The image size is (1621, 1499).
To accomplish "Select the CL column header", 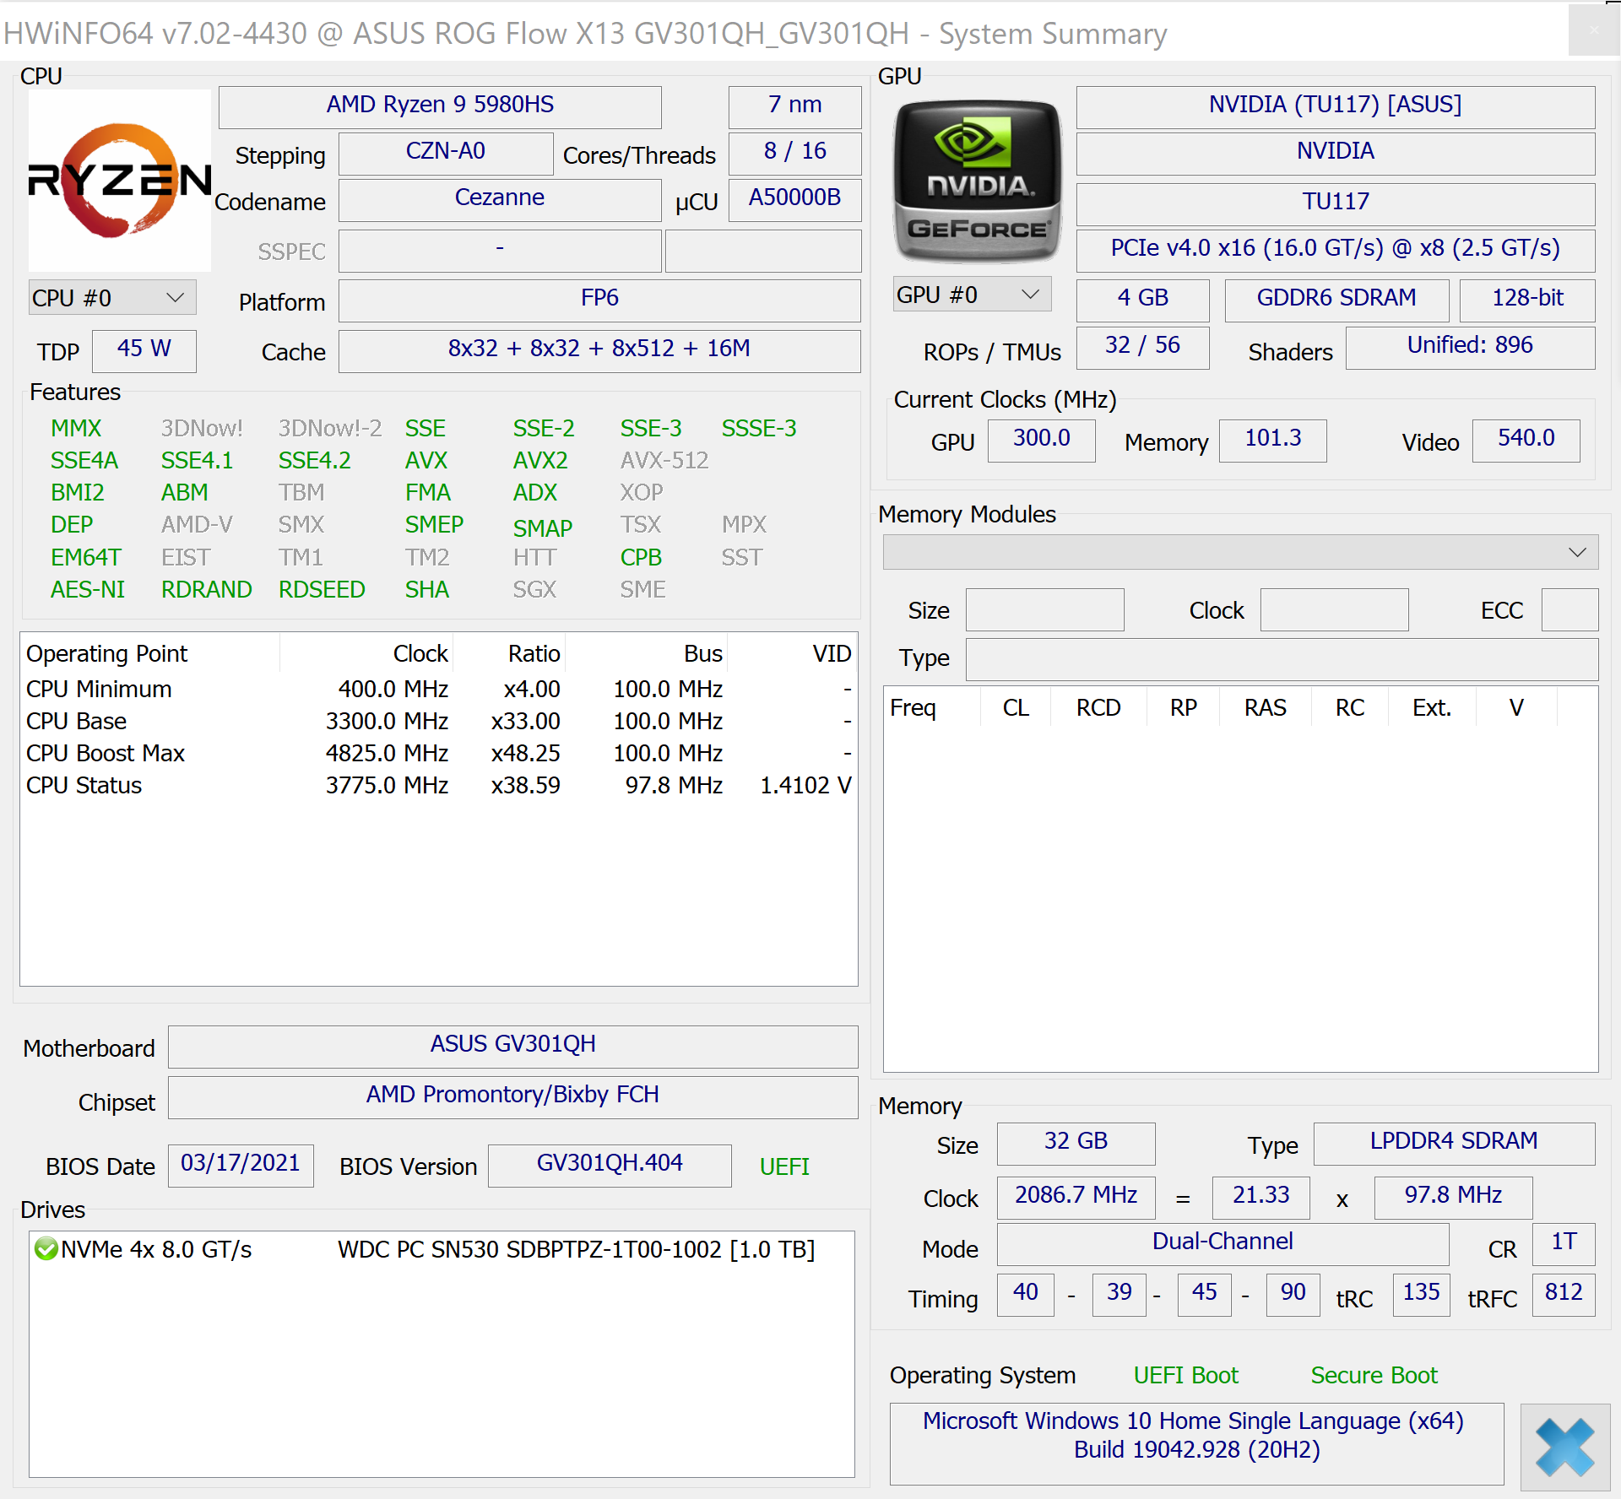I will [1016, 707].
